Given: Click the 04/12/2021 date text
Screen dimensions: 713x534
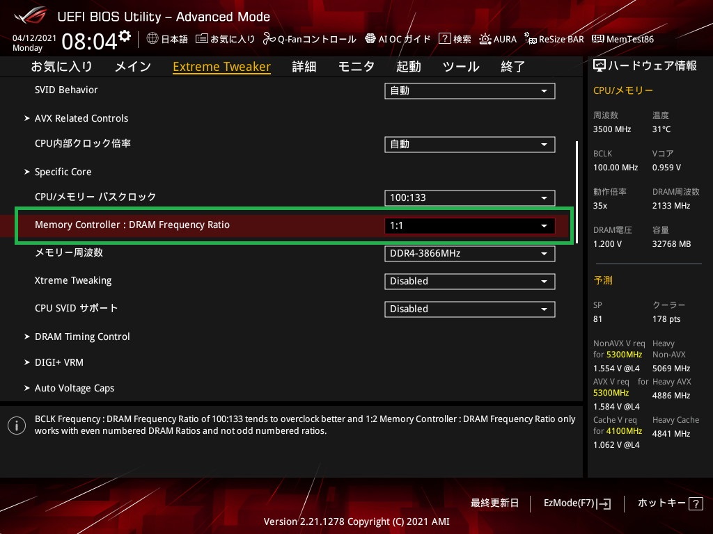Looking at the screenshot, I should coord(34,38).
